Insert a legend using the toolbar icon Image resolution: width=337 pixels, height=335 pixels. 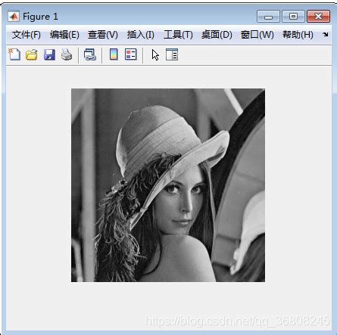pyautogui.click(x=131, y=54)
